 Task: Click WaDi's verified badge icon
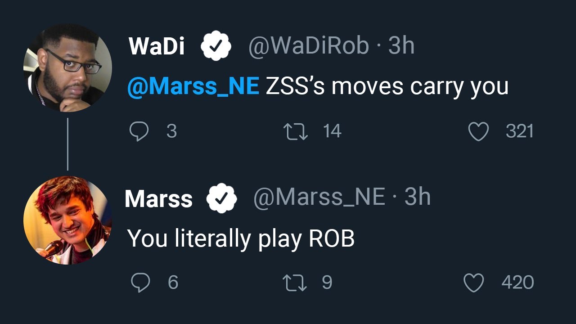point(216,45)
